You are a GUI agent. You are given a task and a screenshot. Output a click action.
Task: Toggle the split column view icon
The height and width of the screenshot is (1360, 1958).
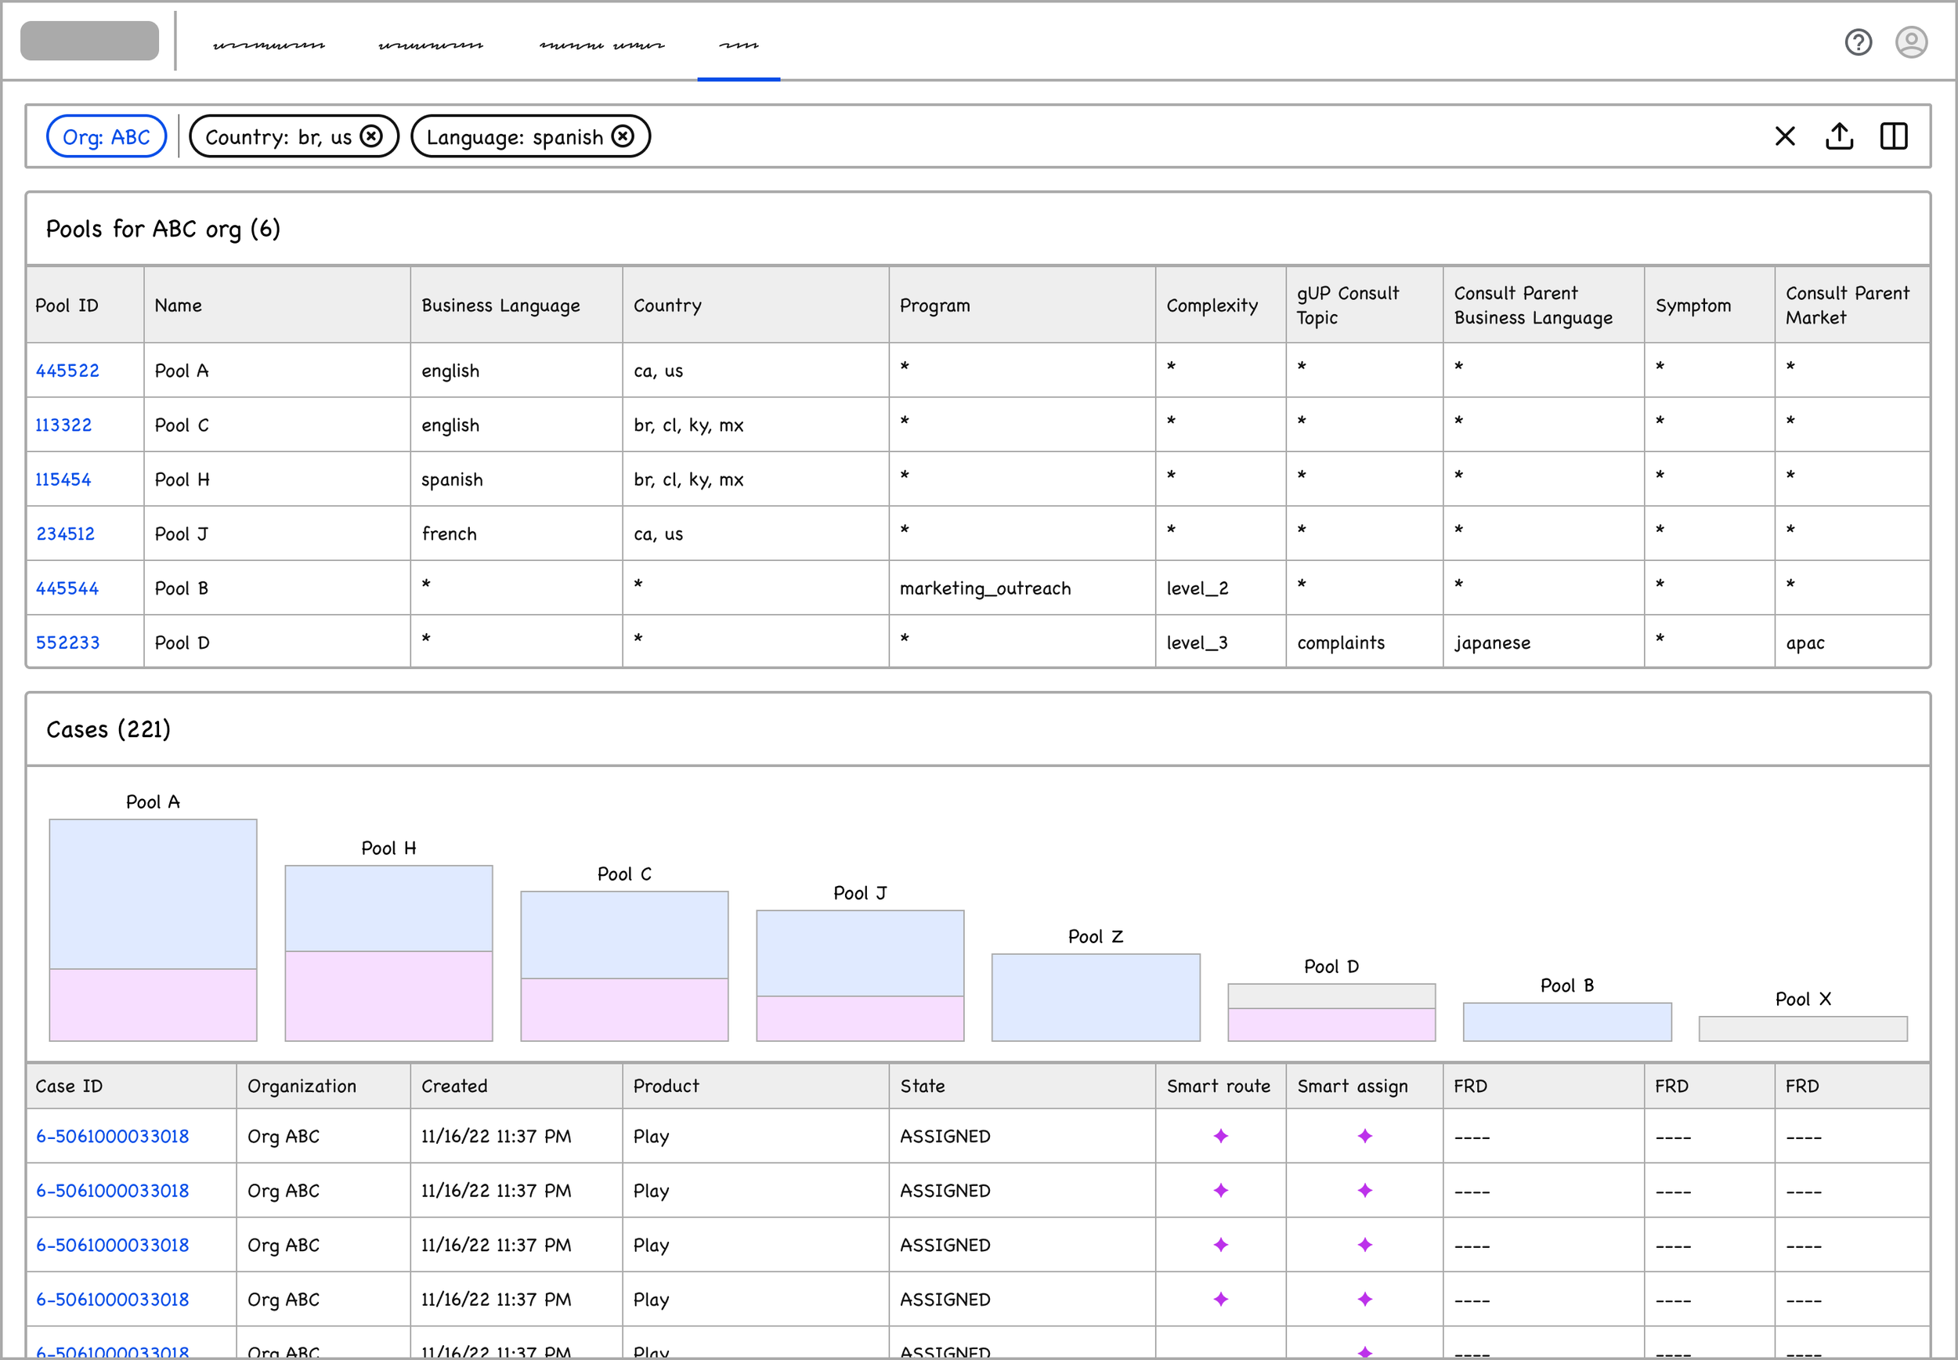coord(1892,136)
